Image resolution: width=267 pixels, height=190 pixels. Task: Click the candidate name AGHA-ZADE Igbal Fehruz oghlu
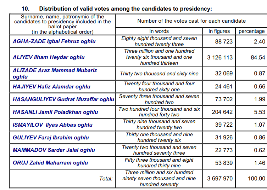click(x=54, y=41)
